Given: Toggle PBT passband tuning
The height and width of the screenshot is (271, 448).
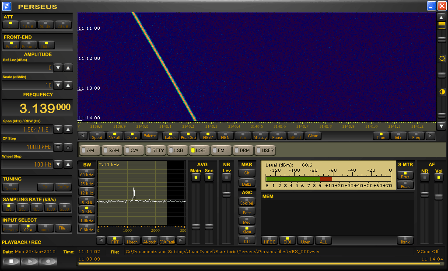Looking at the screenshot, I should pyautogui.click(x=115, y=240).
